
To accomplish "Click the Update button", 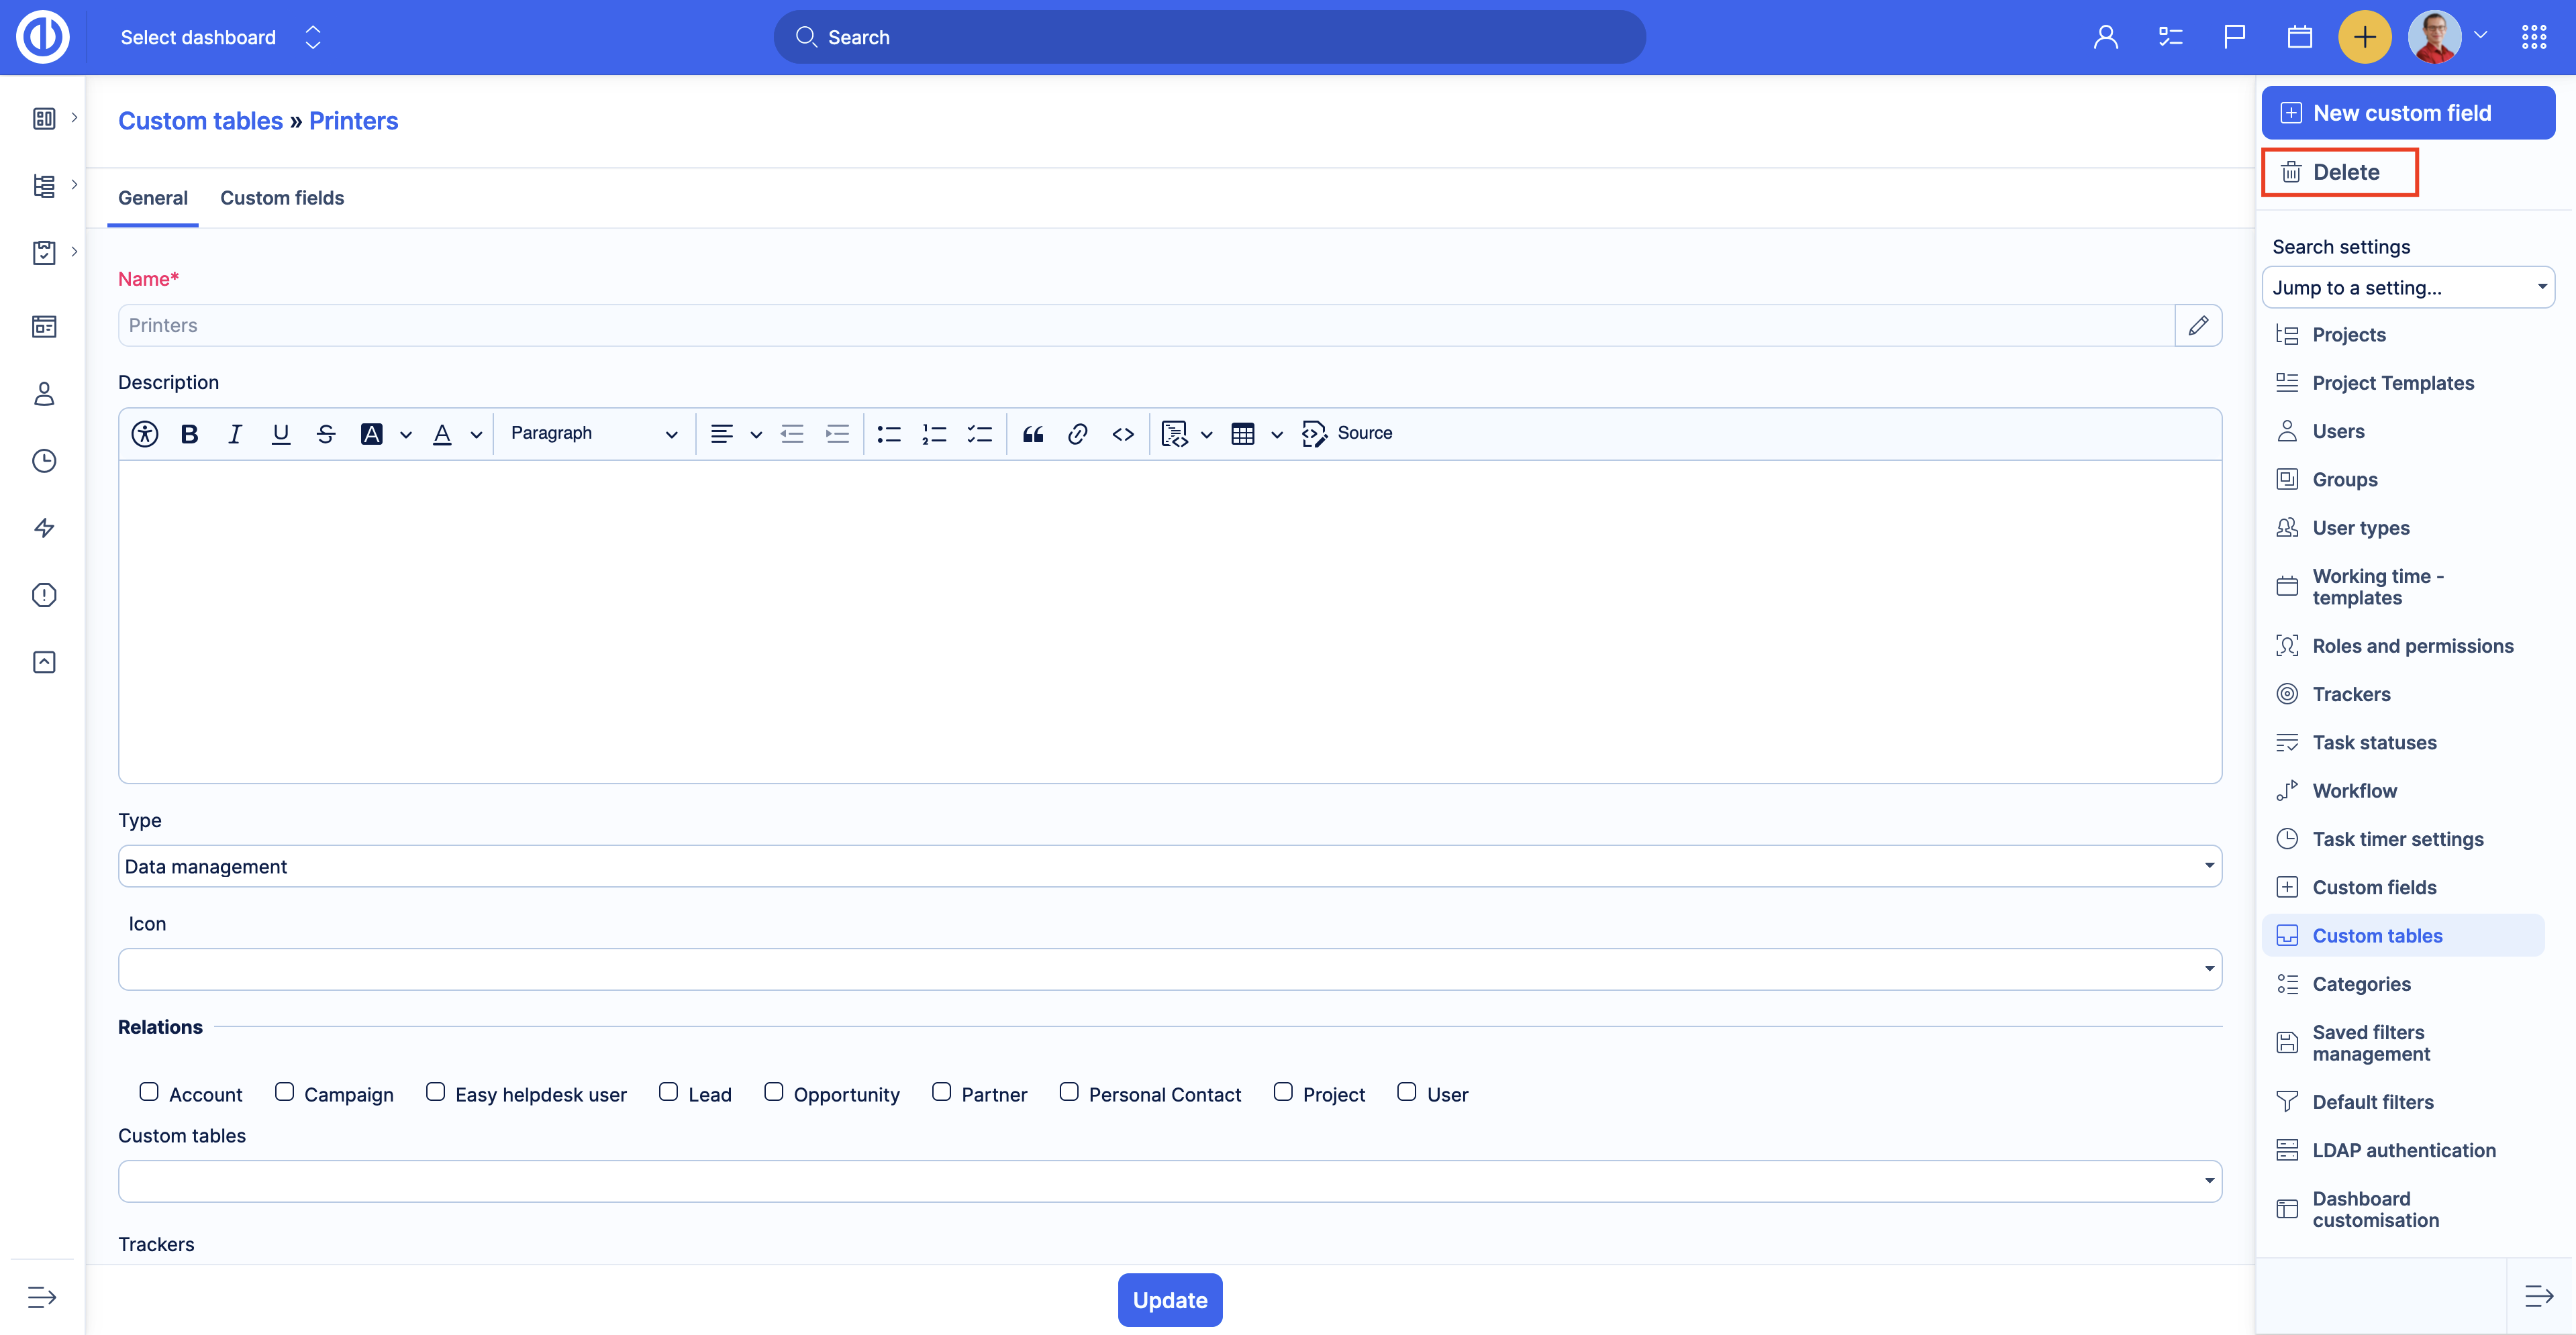I will click(1169, 1300).
